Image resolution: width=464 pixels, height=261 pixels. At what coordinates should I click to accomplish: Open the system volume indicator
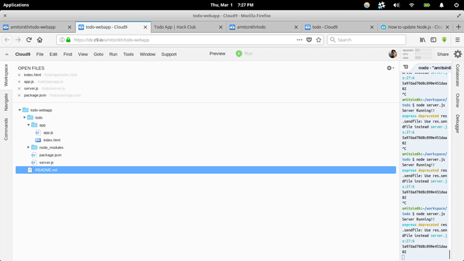(396, 5)
